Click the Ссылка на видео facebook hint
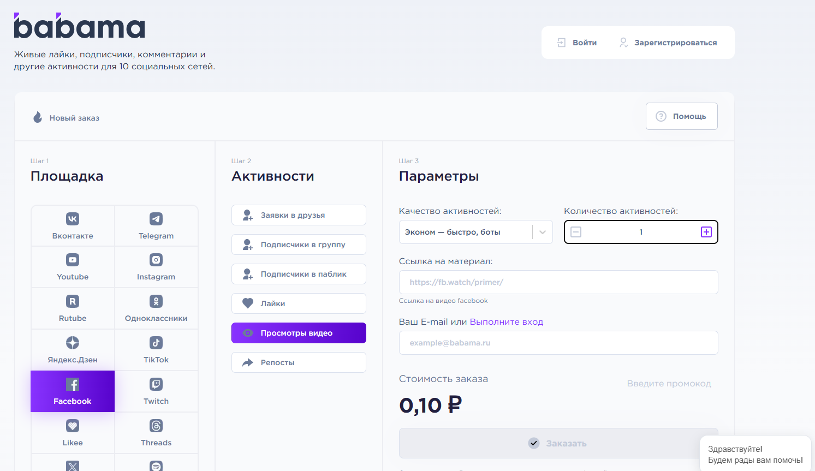 pyautogui.click(x=443, y=301)
